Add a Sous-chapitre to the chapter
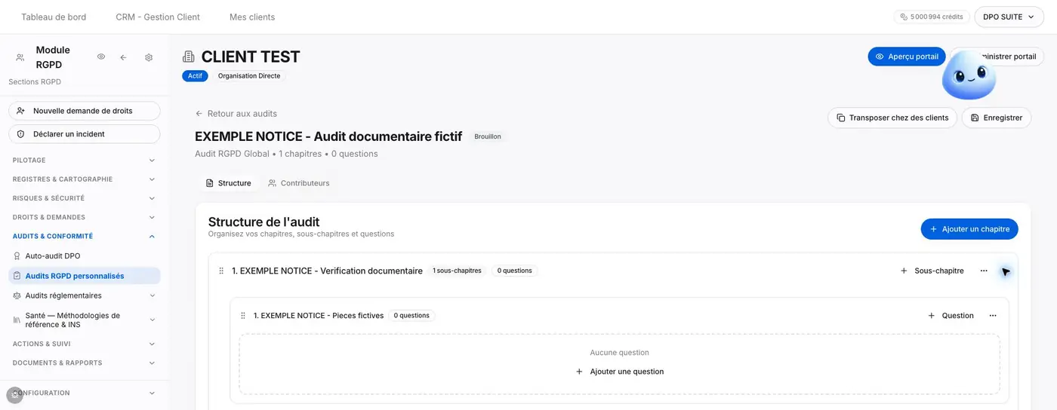This screenshot has height=410, width=1057. [932, 271]
